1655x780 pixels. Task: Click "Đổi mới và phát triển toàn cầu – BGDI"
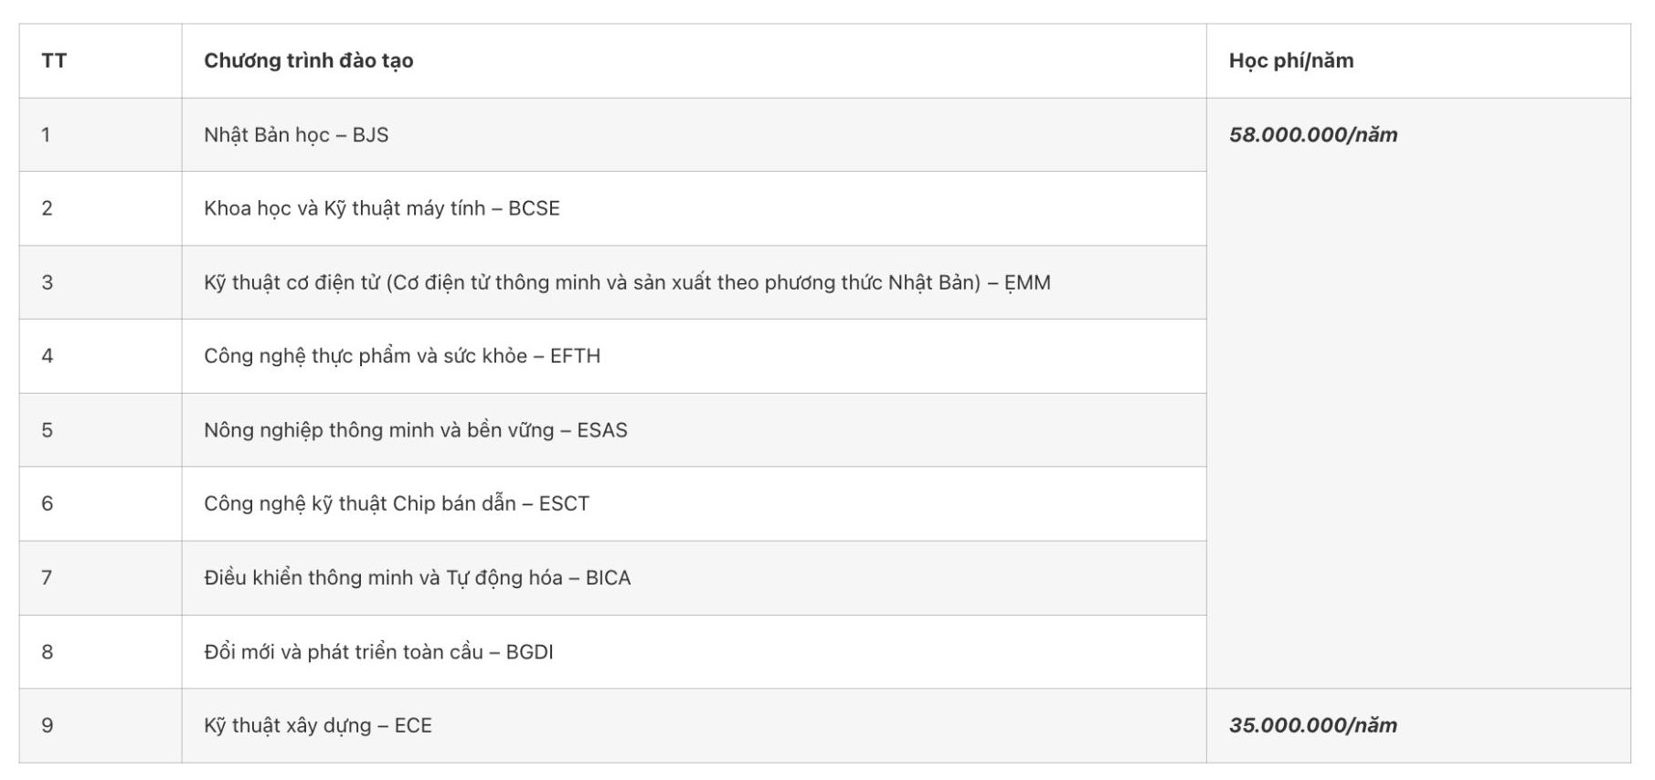(x=378, y=652)
